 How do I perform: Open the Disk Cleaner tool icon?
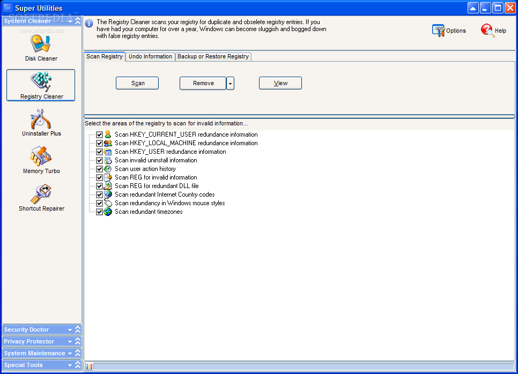tap(40, 43)
